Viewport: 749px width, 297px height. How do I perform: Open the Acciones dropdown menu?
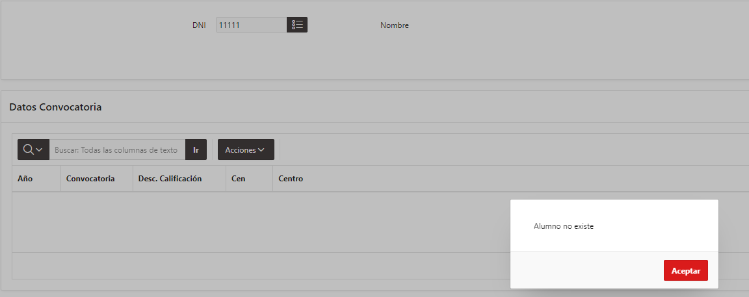(246, 149)
